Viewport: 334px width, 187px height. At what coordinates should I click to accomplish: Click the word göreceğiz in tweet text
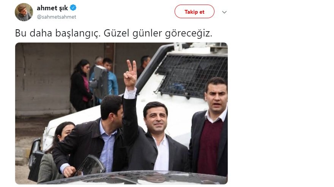pos(189,33)
